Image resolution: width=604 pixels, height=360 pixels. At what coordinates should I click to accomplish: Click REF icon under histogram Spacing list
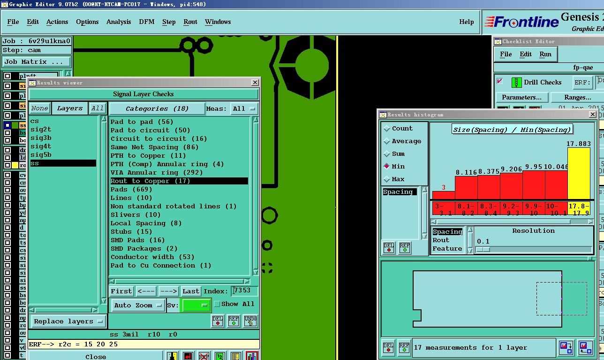(x=404, y=248)
